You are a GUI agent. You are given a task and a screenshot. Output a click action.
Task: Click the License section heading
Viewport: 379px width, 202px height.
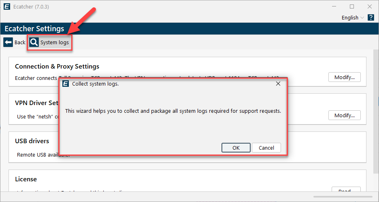pyautogui.click(x=26, y=179)
